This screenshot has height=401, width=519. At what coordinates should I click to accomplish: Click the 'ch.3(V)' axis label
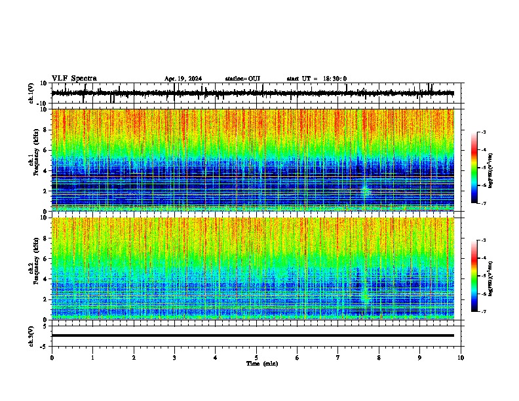coord(31,336)
